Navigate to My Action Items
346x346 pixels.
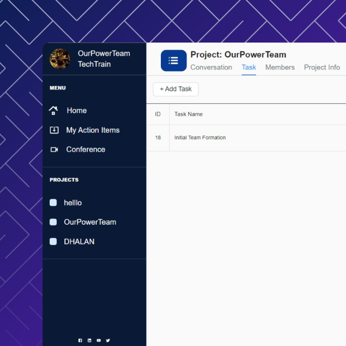pyautogui.click(x=93, y=130)
